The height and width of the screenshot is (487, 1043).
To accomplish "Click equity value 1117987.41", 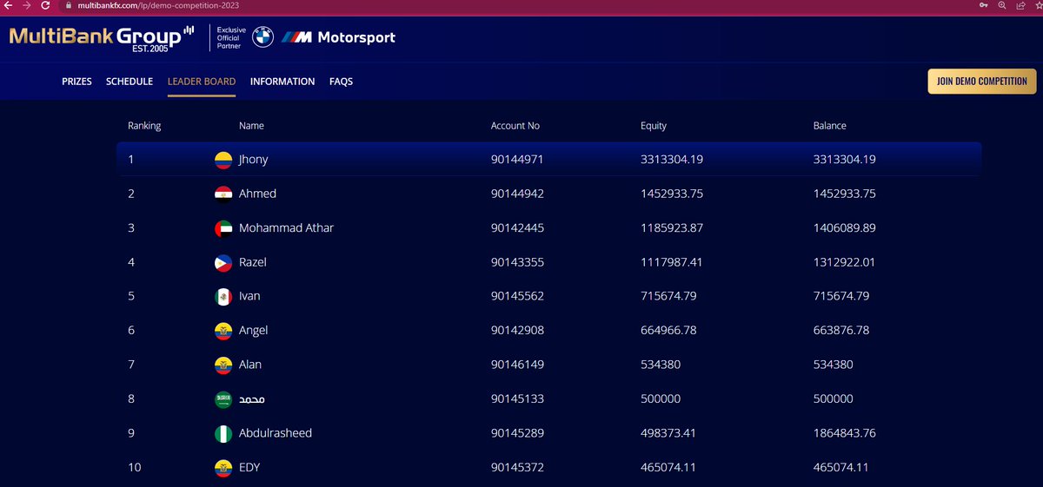I will tap(671, 262).
